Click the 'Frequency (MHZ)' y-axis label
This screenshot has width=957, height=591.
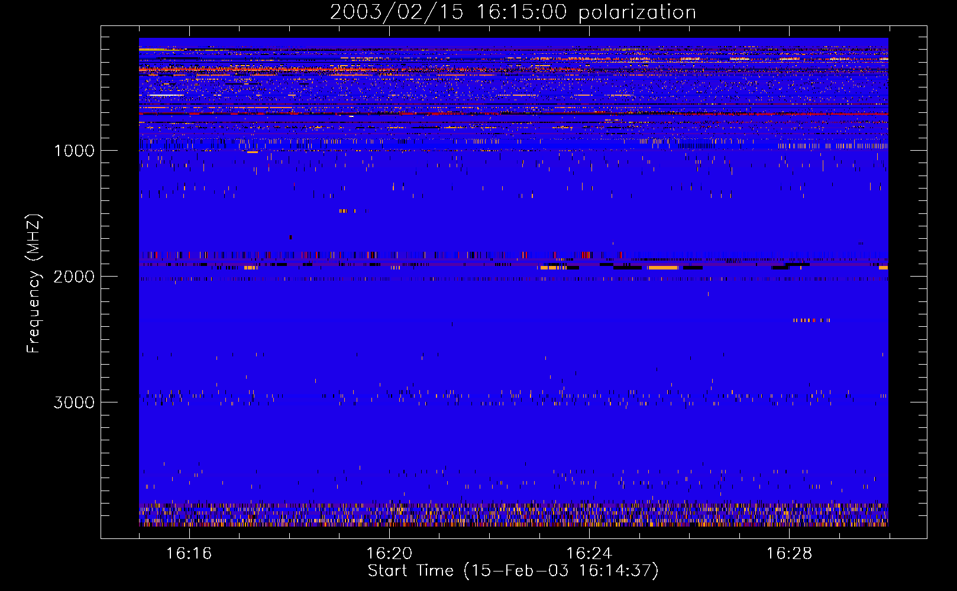click(34, 284)
